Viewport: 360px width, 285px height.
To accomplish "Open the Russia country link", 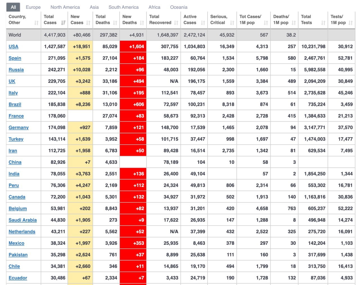I will pos(16,70).
